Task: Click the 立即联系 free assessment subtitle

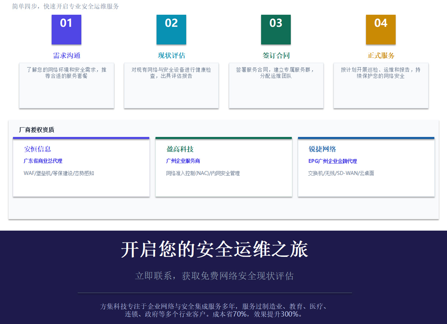Action: point(215,276)
